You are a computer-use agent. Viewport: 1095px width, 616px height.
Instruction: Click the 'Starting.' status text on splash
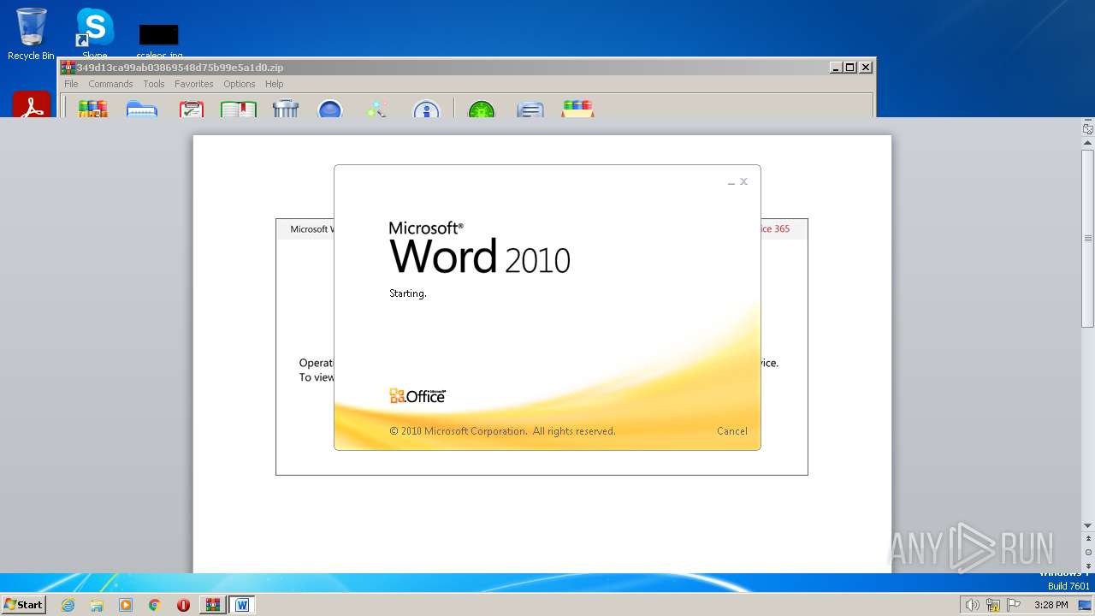coord(408,293)
